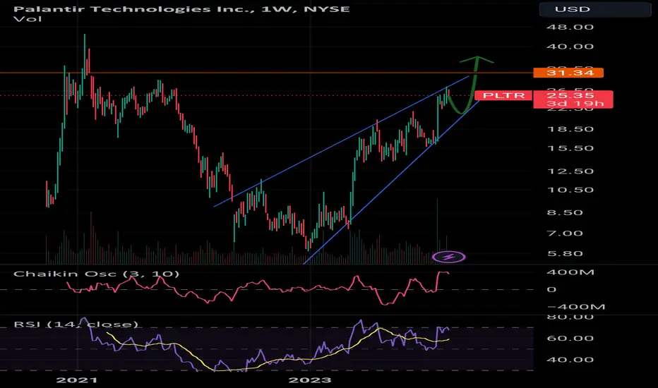Open the USD currency selector
Viewport: 658px width, 388px height.
click(x=595, y=9)
